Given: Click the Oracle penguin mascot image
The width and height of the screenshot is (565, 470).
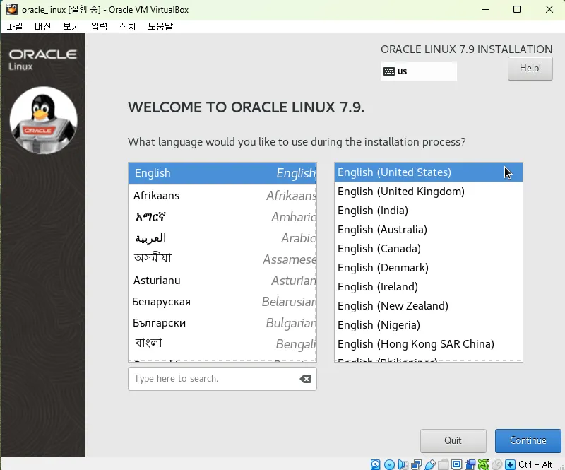Looking at the screenshot, I should pyautogui.click(x=43, y=120).
